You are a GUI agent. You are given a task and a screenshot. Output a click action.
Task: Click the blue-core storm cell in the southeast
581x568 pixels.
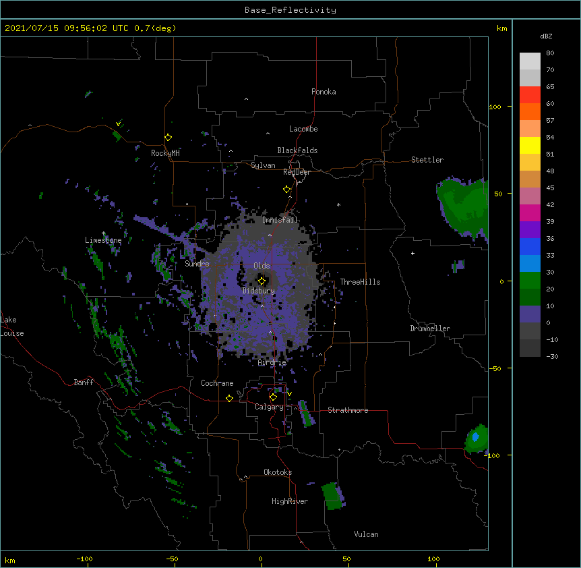tap(476, 438)
